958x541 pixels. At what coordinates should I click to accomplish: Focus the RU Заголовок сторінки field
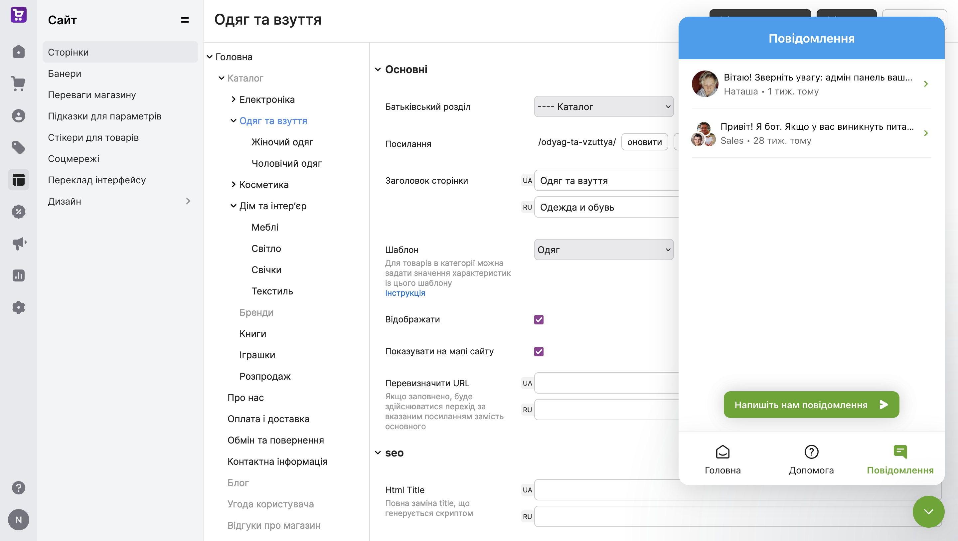pos(606,207)
